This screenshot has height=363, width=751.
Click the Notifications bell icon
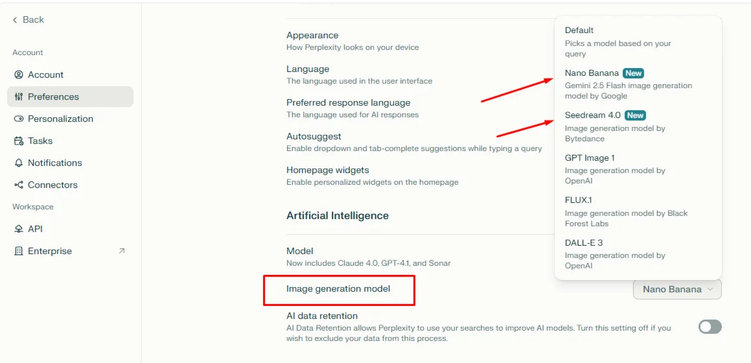(19, 163)
